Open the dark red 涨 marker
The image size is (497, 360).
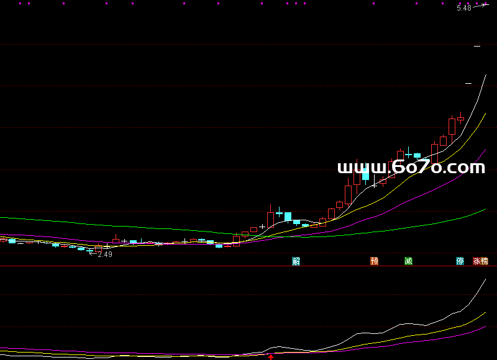coord(476,261)
